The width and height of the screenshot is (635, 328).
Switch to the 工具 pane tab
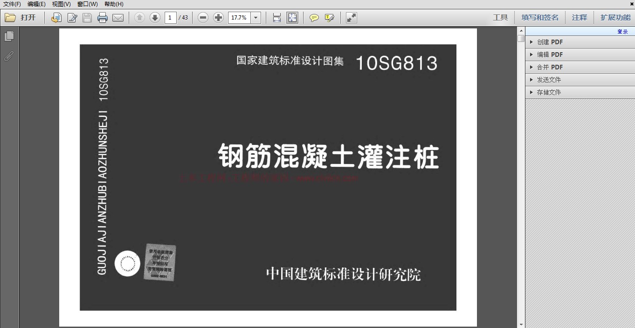[x=500, y=18]
